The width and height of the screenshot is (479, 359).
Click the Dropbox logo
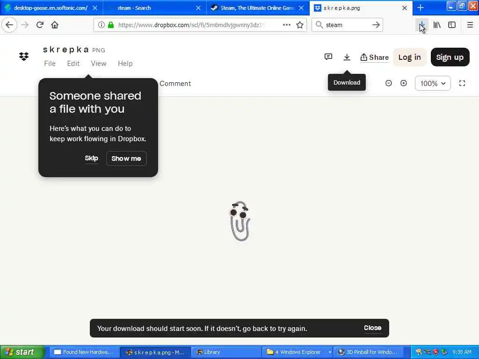pos(24,57)
